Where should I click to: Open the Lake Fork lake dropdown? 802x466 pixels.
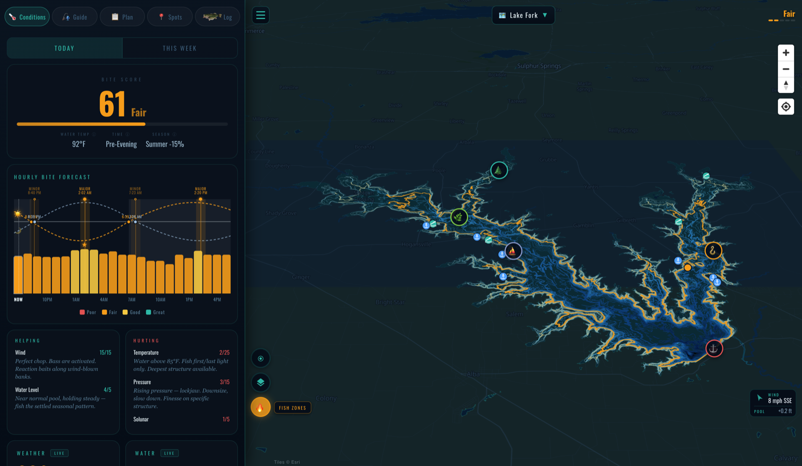click(523, 16)
